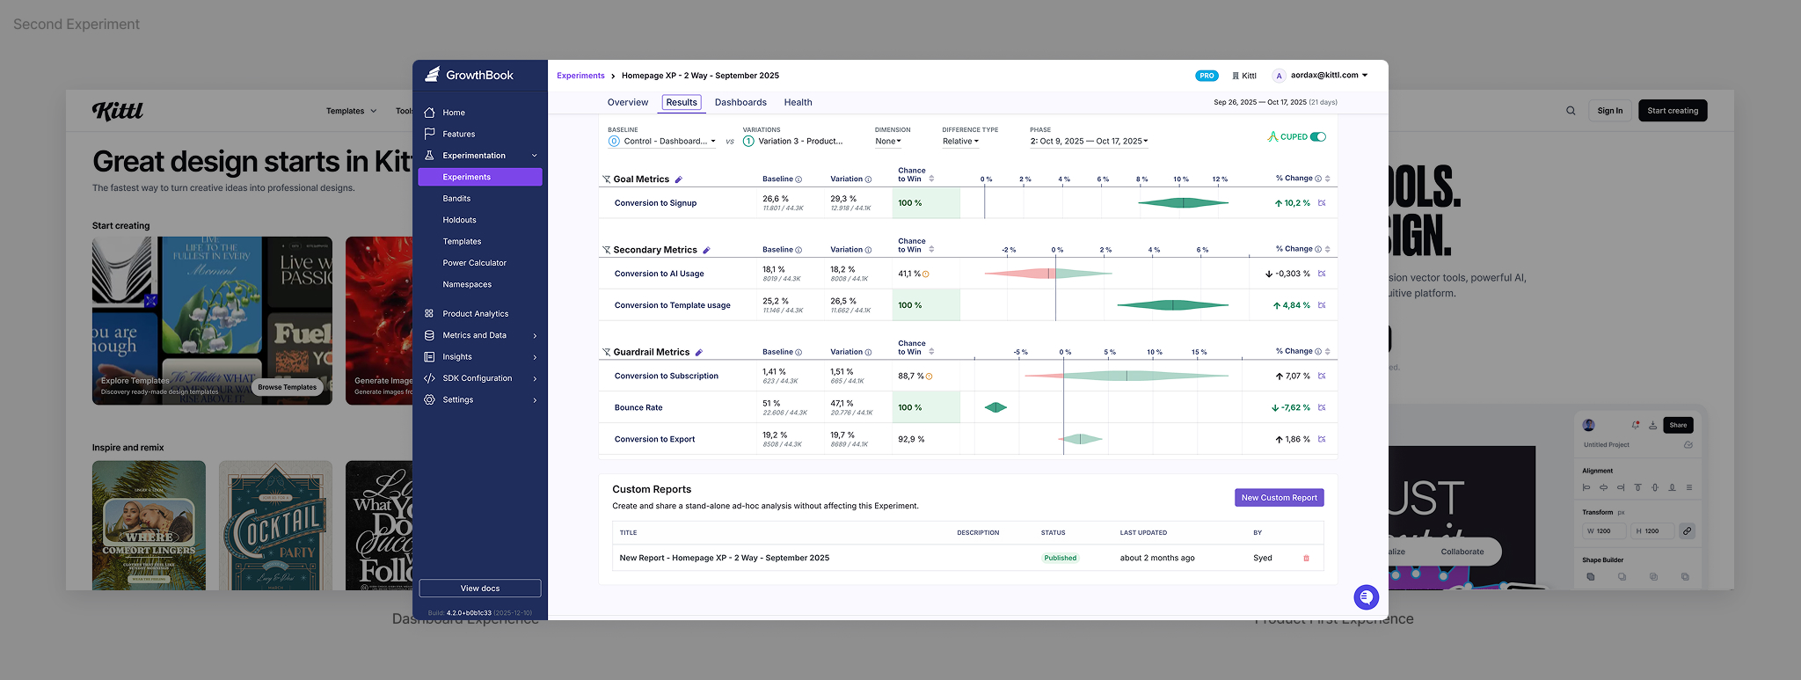Delete custom report with trash icon

click(1306, 558)
